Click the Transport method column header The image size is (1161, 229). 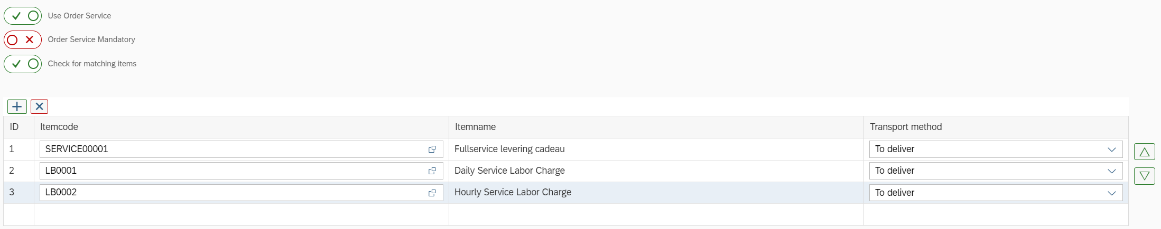click(905, 127)
